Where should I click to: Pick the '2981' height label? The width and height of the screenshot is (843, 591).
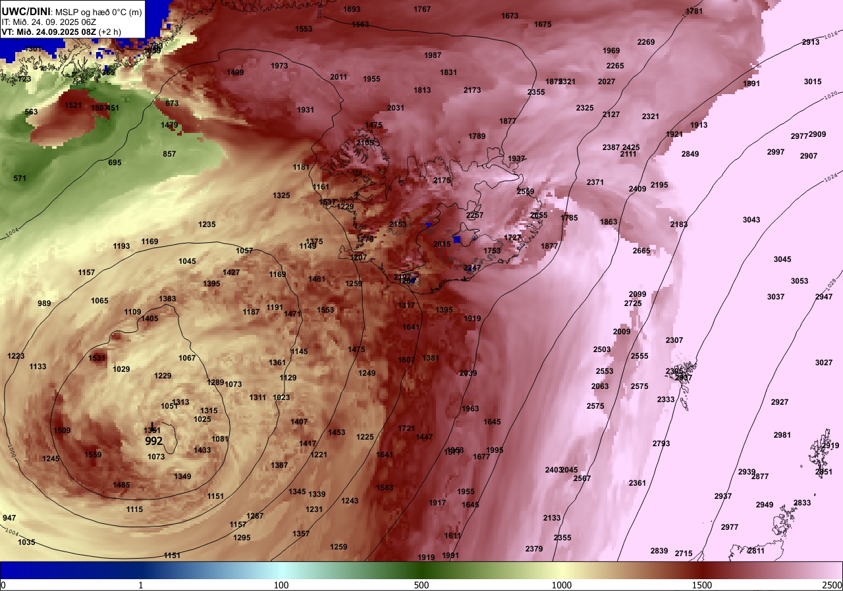click(x=782, y=435)
